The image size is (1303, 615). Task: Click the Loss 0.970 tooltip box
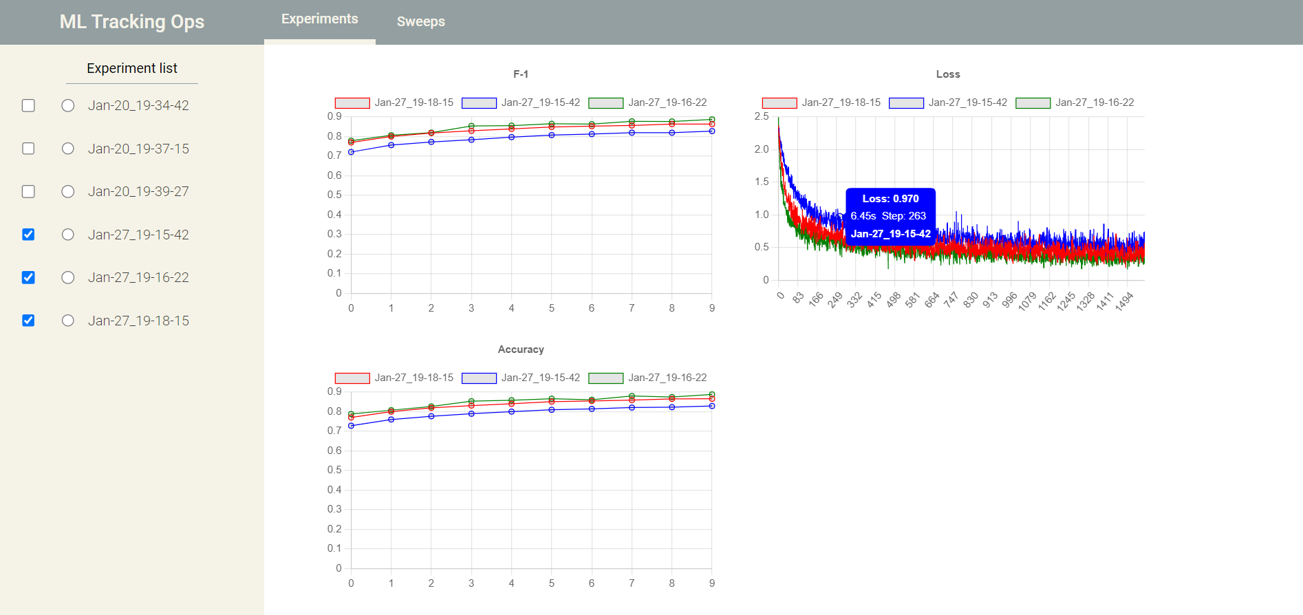click(890, 216)
